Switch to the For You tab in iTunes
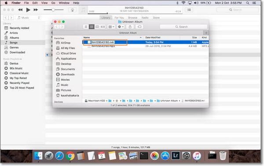264x166 pixels. pos(119,18)
